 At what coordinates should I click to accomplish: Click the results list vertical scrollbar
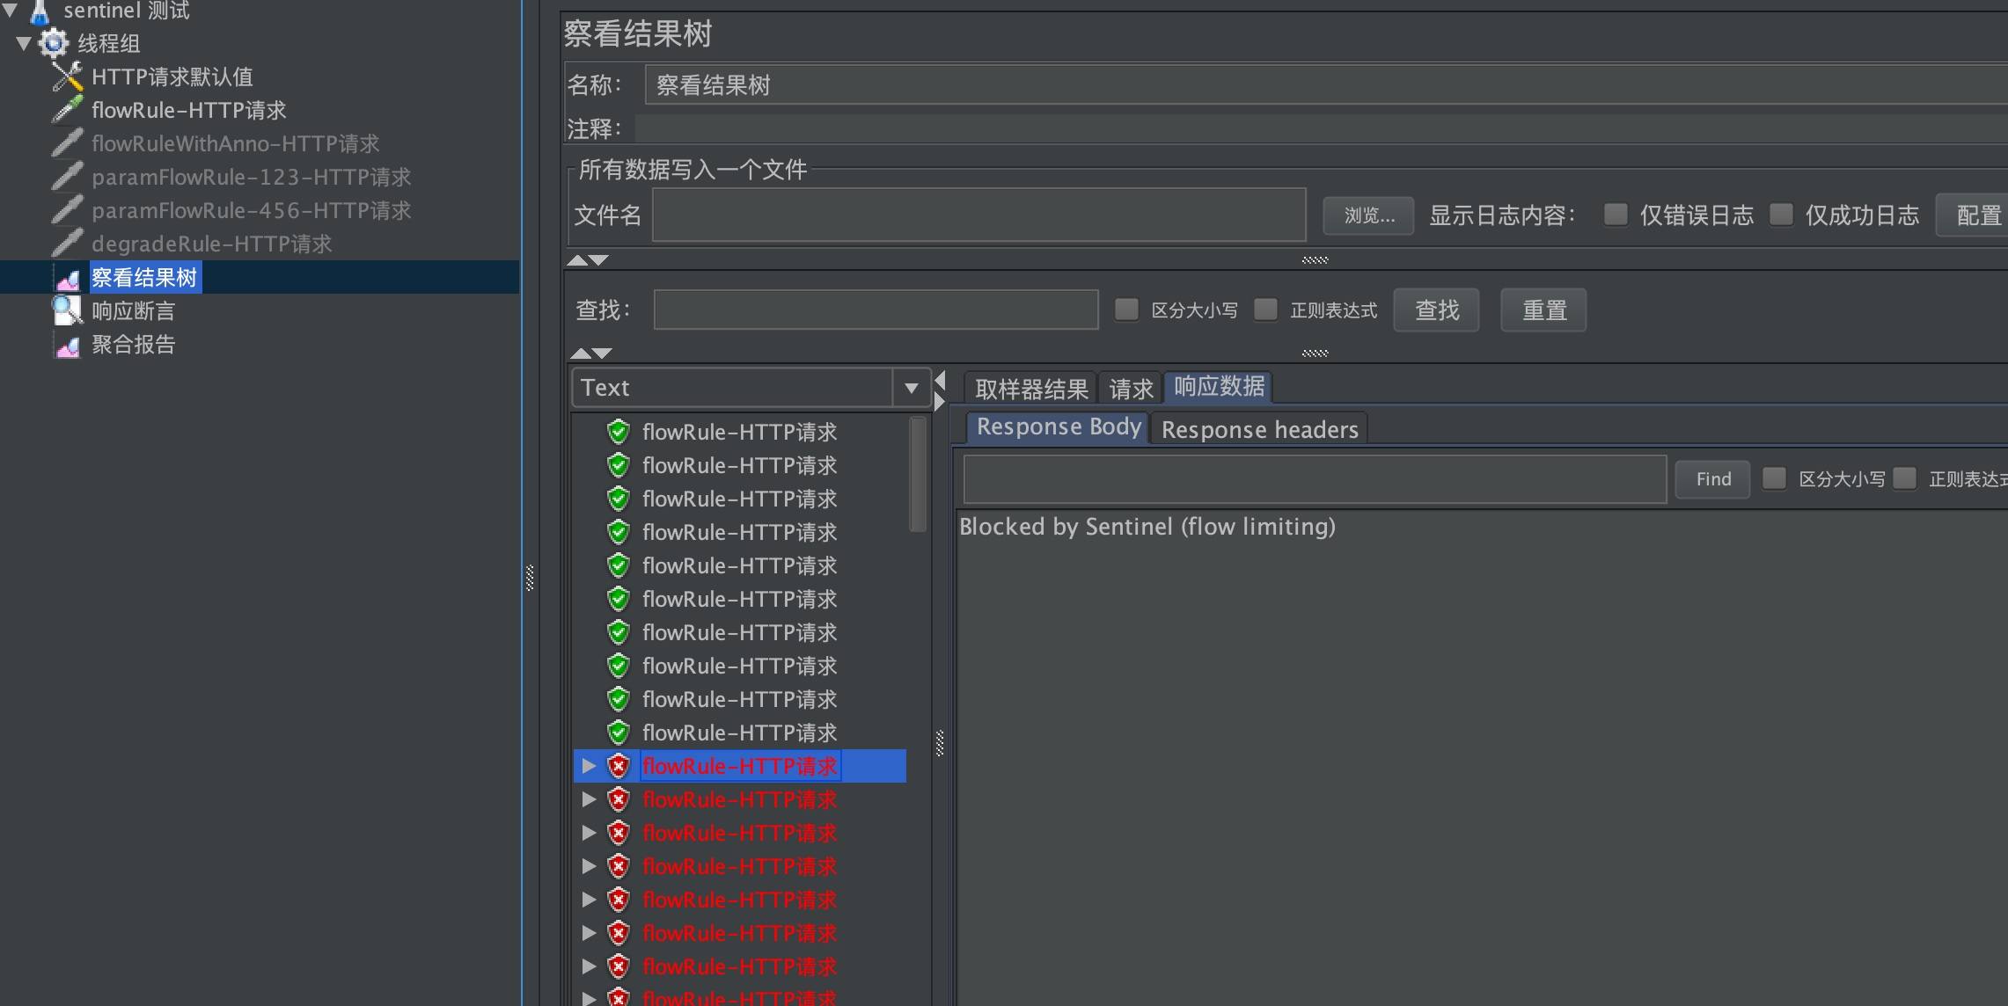918,475
